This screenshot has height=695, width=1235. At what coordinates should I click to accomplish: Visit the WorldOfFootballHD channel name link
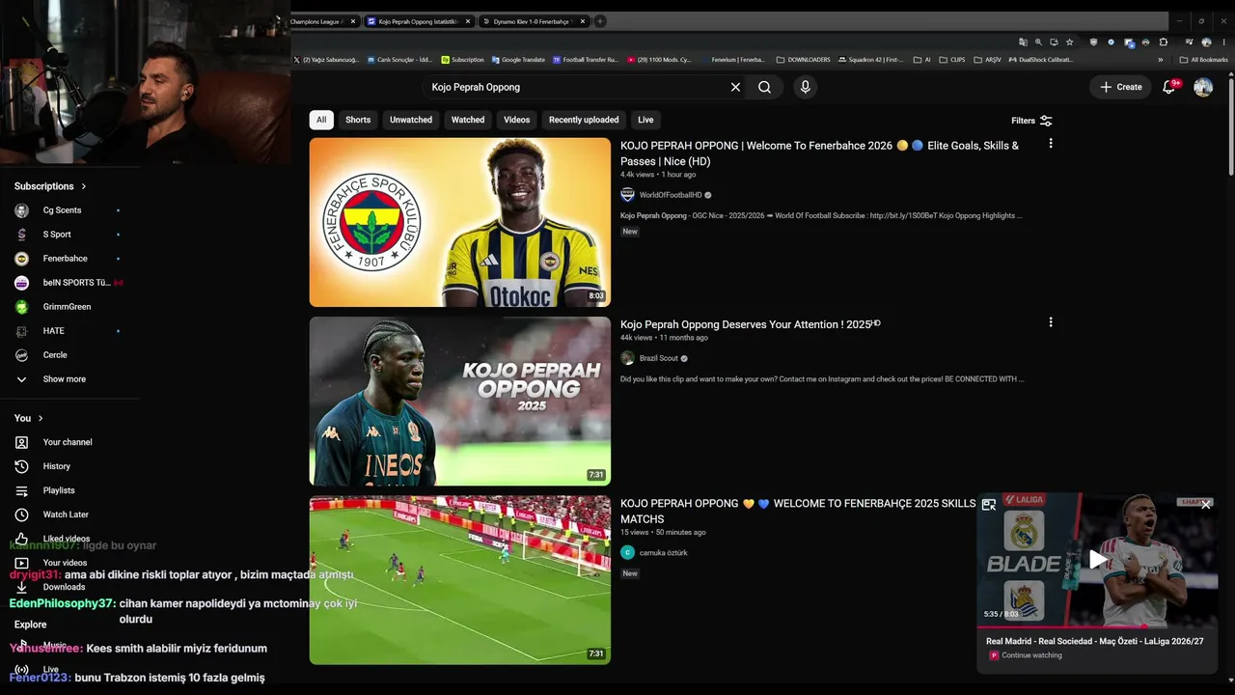coord(671,195)
